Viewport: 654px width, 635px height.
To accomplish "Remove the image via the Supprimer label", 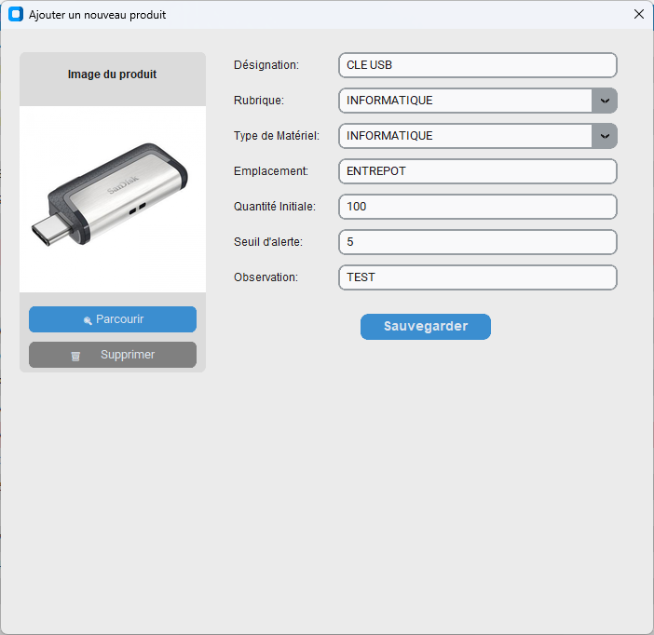I will (x=128, y=355).
